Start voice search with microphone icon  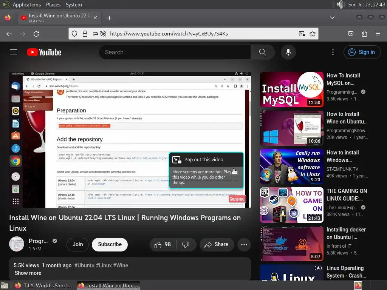tap(288, 52)
